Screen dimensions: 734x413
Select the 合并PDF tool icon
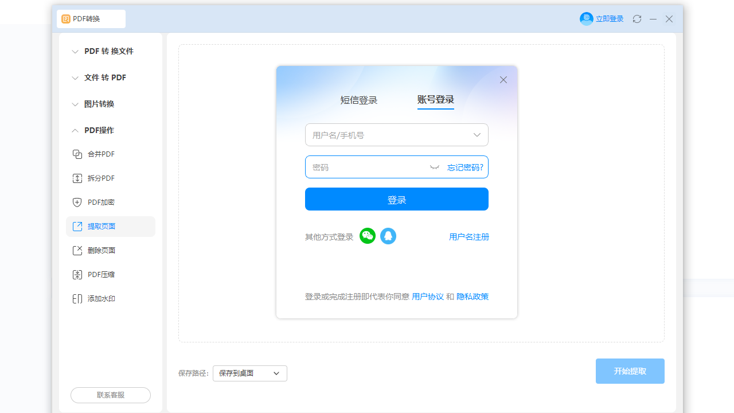(77, 154)
